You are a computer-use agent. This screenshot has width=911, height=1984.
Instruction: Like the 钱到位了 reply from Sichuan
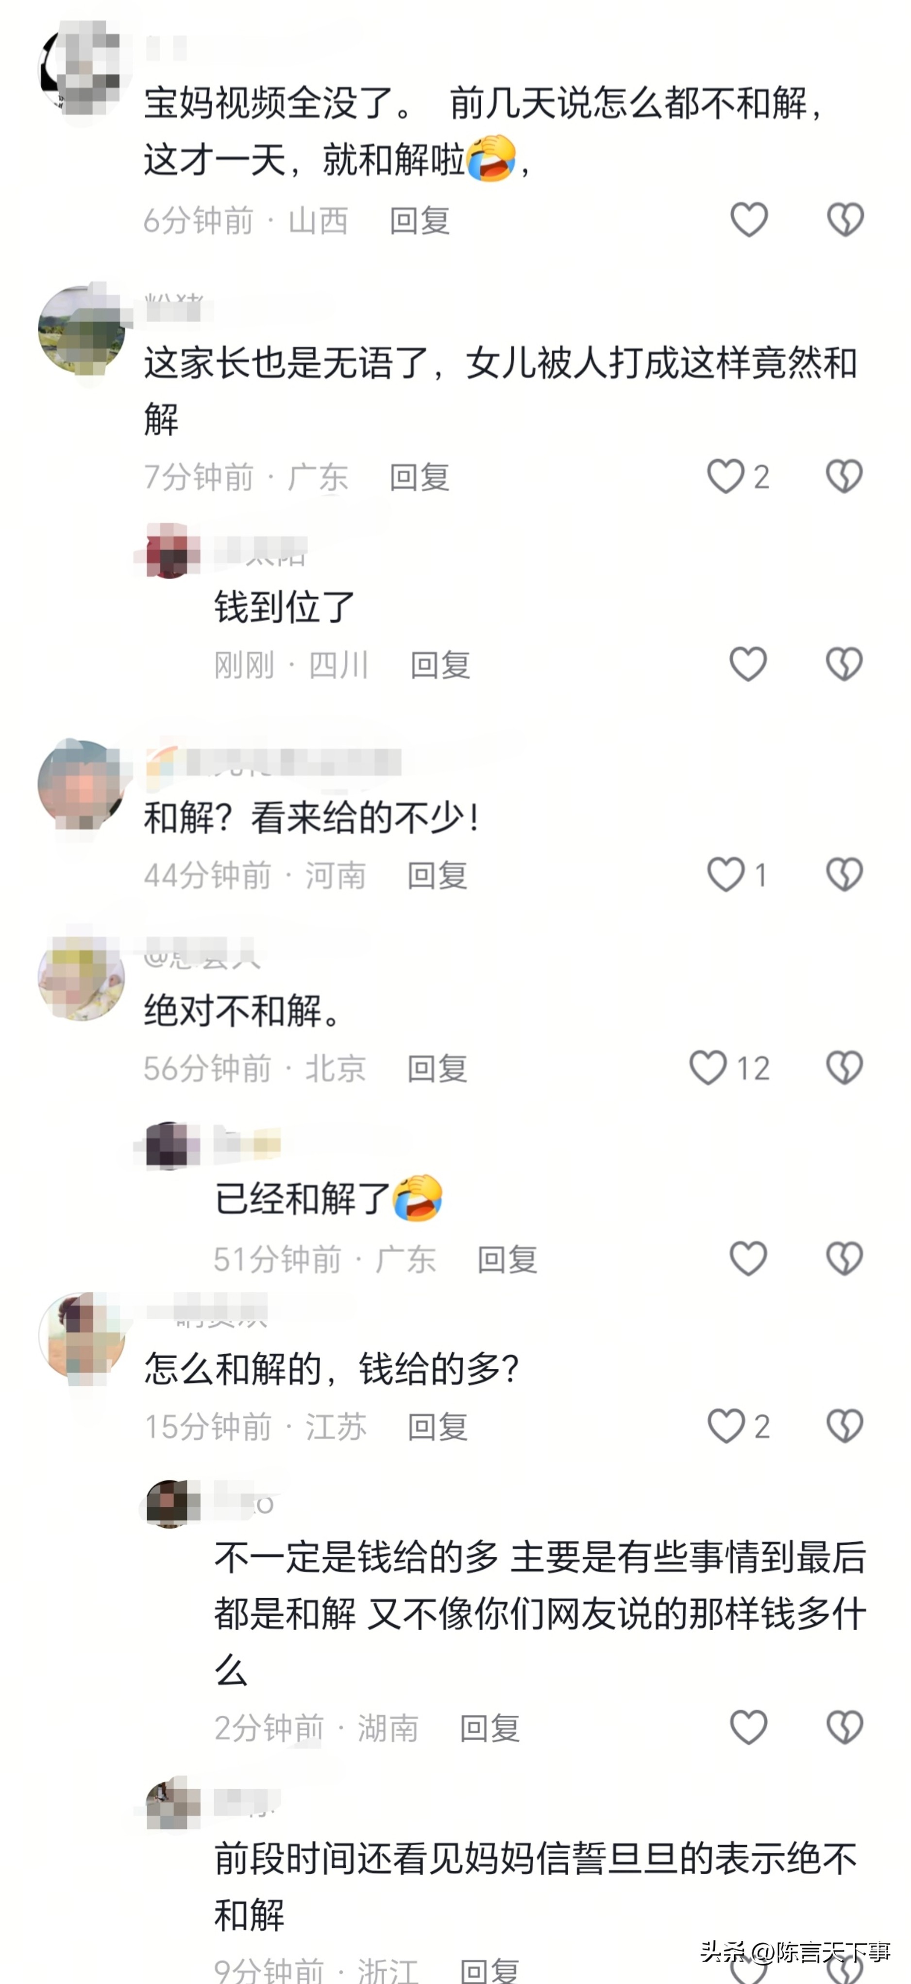click(x=749, y=664)
